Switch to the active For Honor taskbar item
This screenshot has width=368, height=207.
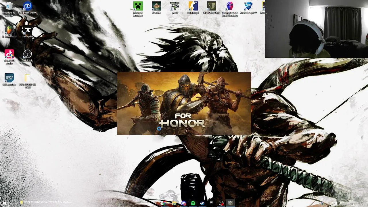click(x=230, y=203)
